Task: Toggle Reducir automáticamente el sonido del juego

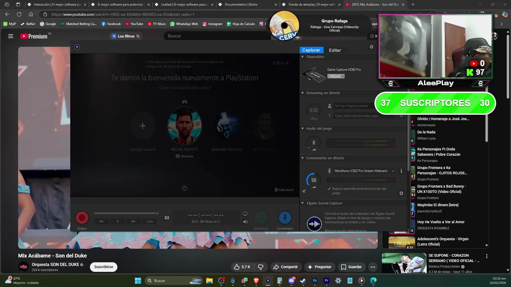Action: [x=329, y=189]
